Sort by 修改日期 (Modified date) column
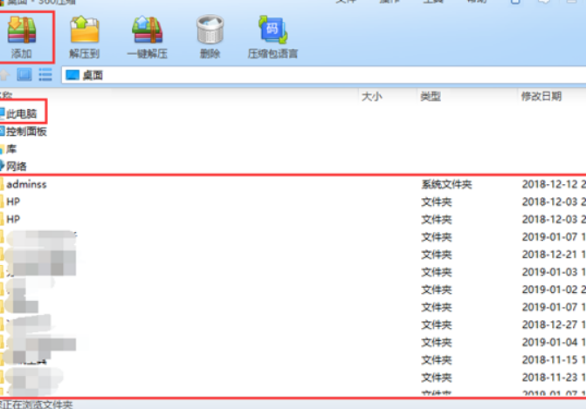The image size is (586, 409). point(541,96)
